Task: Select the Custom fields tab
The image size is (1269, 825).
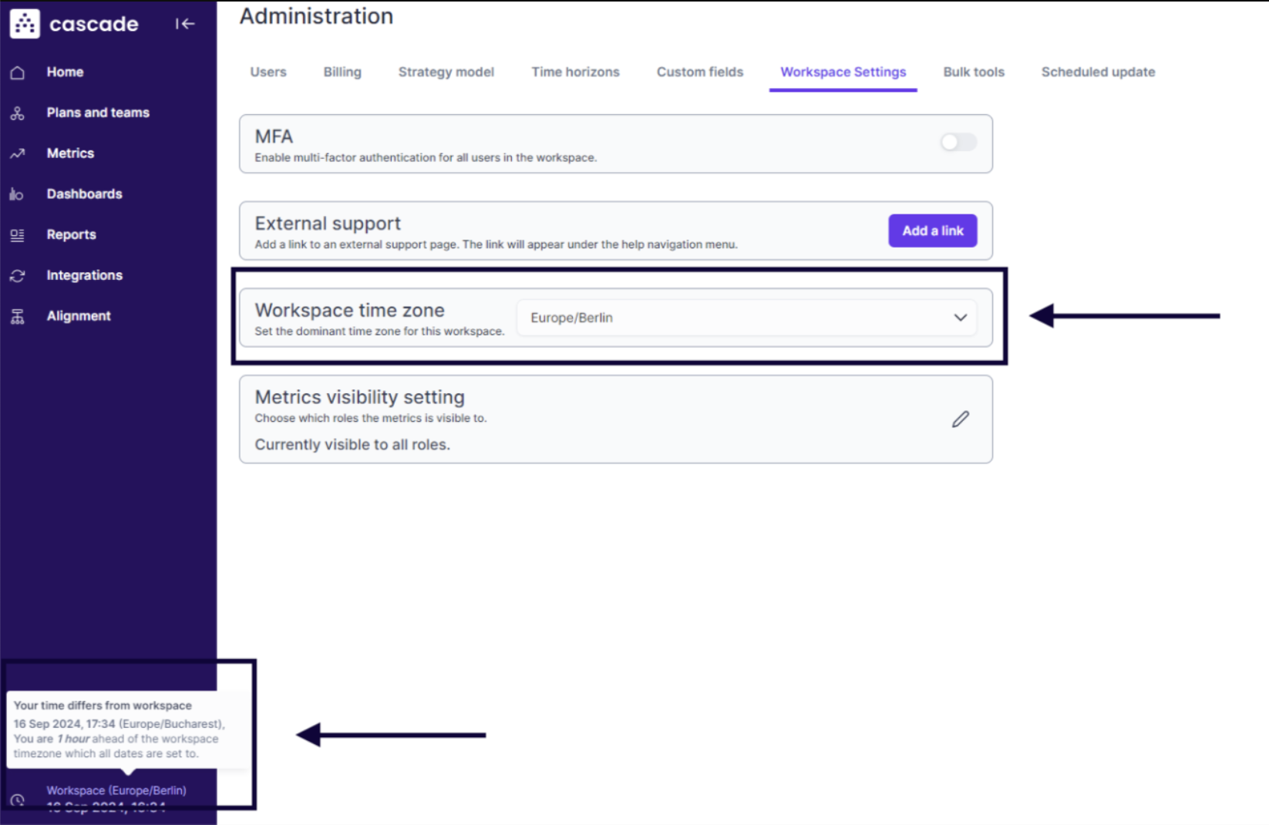Action: [699, 72]
